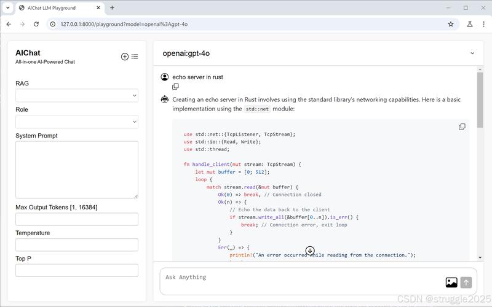Viewport: 492px width, 307px height.
Task: Go back to the previous page
Action: (9, 24)
